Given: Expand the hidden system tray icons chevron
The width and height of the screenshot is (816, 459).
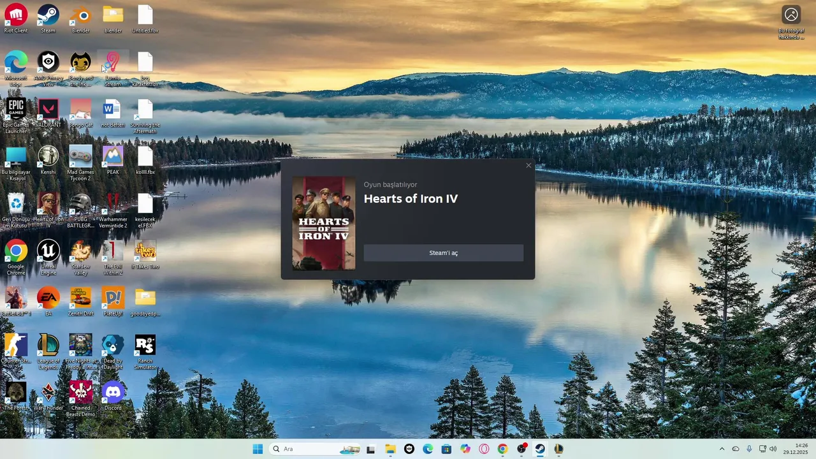Looking at the screenshot, I should (722, 449).
